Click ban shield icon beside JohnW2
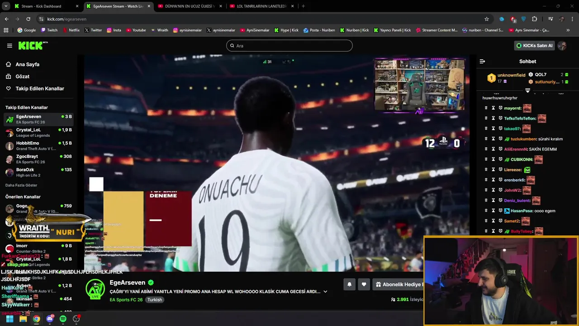Viewport: 579px width, 326px height. tap(501, 190)
